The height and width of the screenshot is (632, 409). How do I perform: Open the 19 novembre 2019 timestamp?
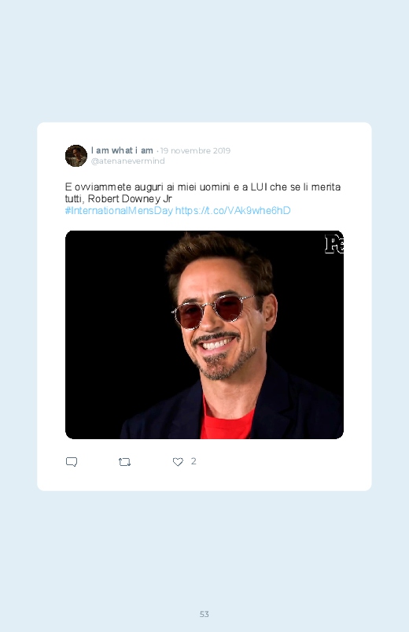[x=195, y=151]
